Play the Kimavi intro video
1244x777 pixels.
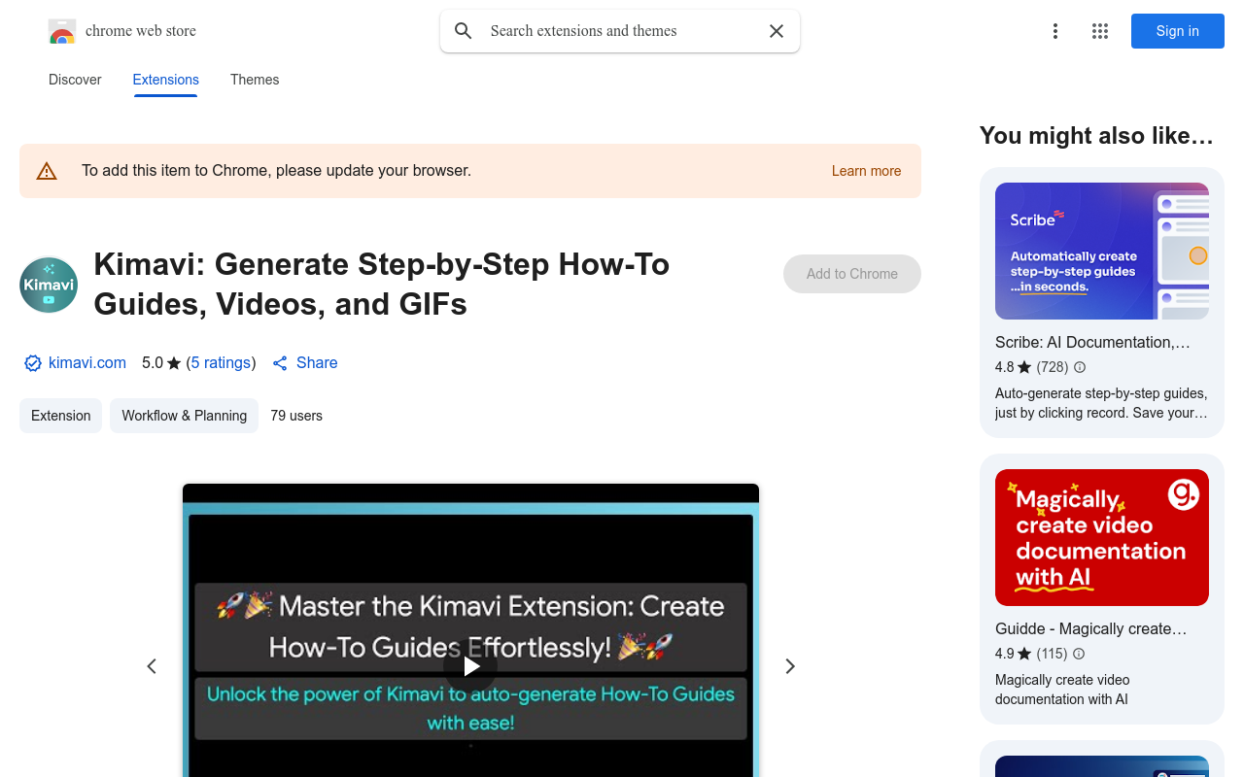pyautogui.click(x=470, y=666)
